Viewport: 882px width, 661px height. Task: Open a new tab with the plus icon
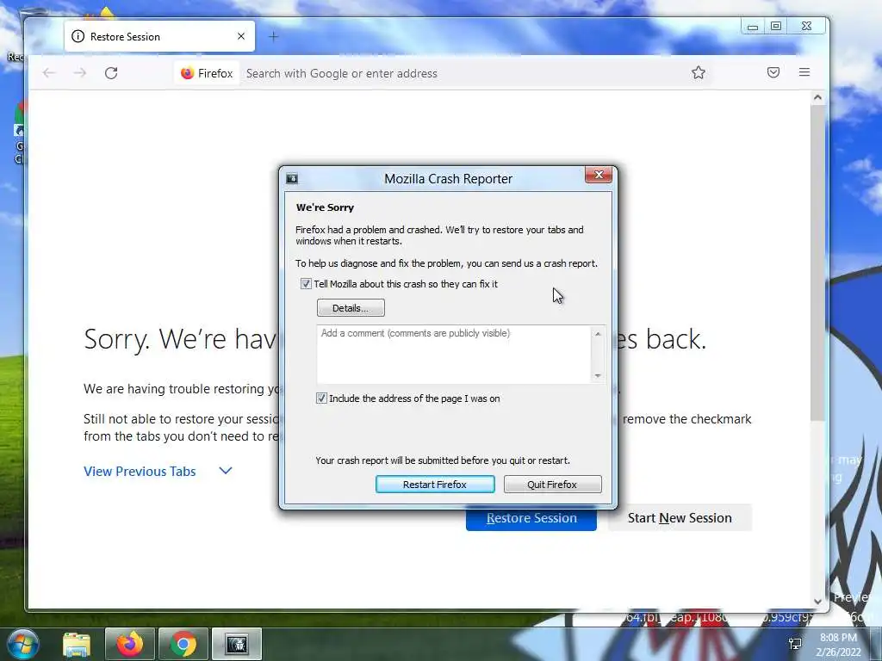[x=273, y=36]
